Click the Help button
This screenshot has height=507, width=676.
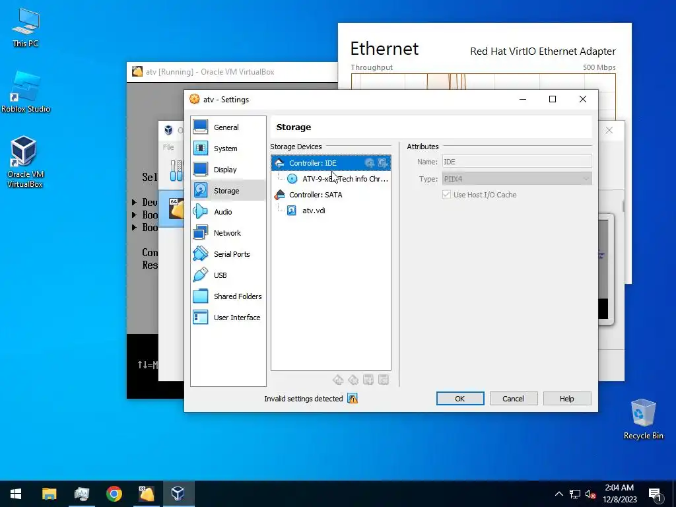point(566,399)
